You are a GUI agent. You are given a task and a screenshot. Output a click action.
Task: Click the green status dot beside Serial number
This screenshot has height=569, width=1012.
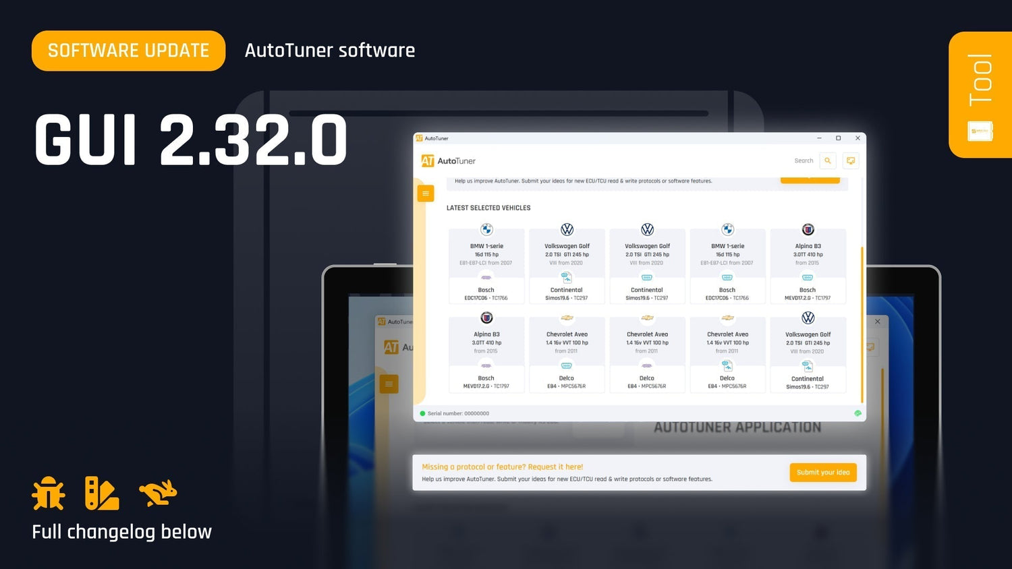(422, 413)
